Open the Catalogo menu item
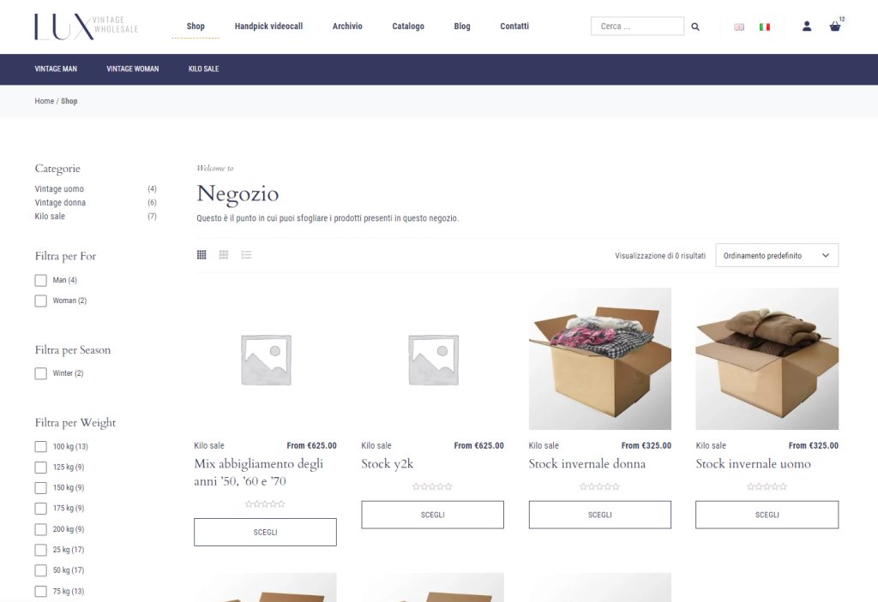Image resolution: width=878 pixels, height=602 pixels. click(x=408, y=27)
